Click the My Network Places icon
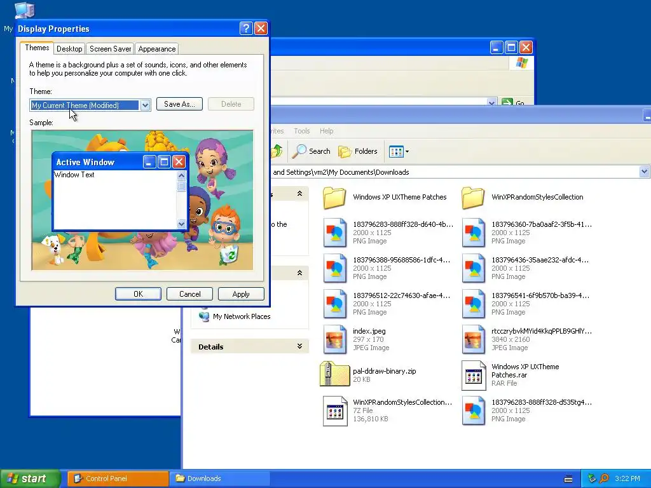 click(x=204, y=316)
